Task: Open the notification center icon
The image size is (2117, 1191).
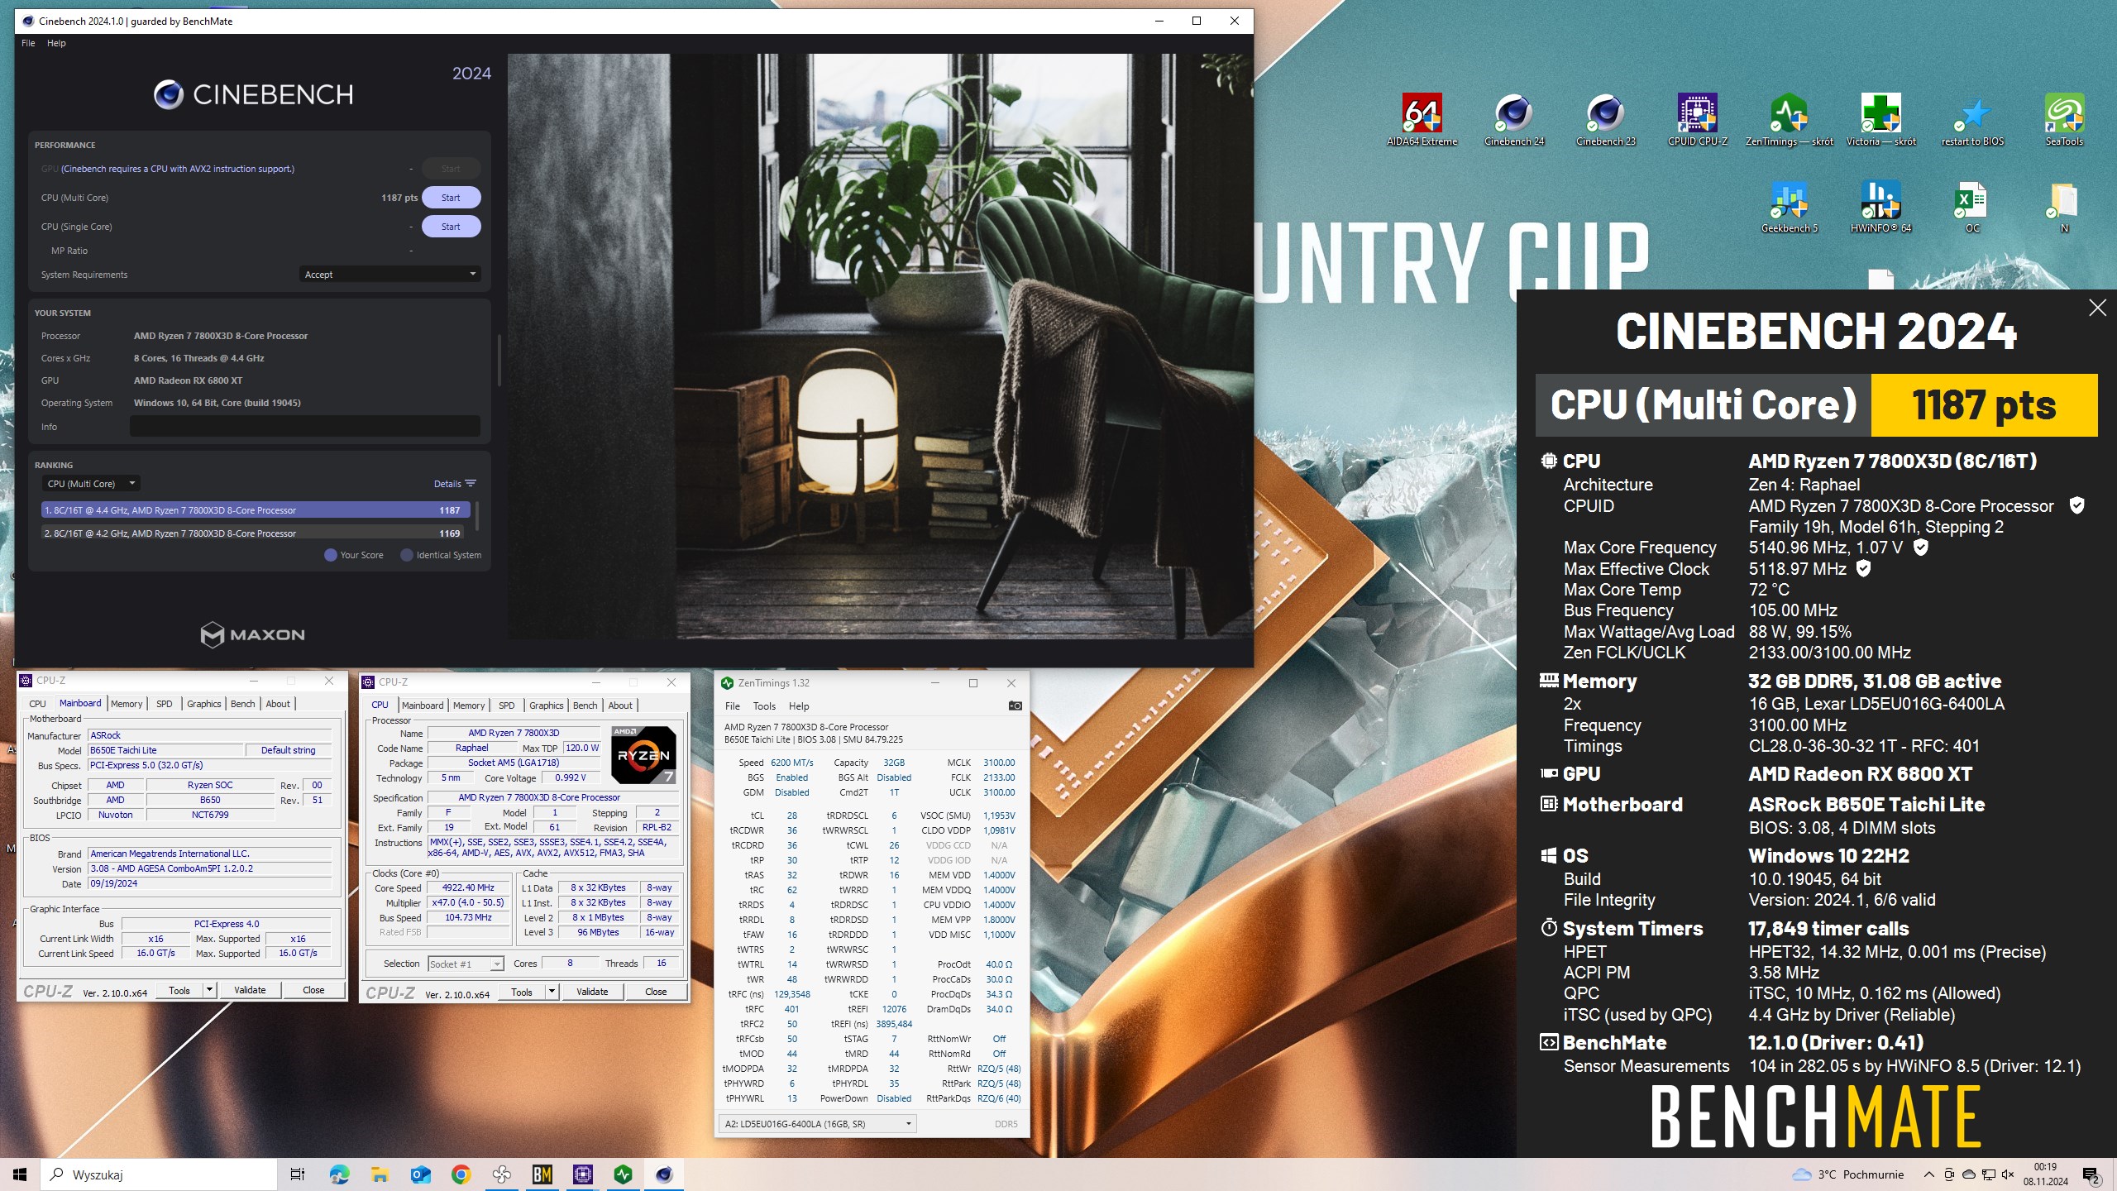Action: pyautogui.click(x=2091, y=1174)
